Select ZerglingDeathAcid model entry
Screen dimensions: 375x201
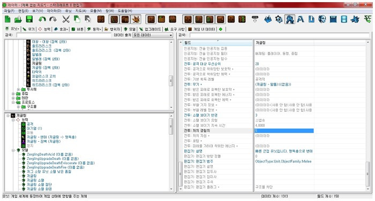pyautogui.click(x=49, y=154)
